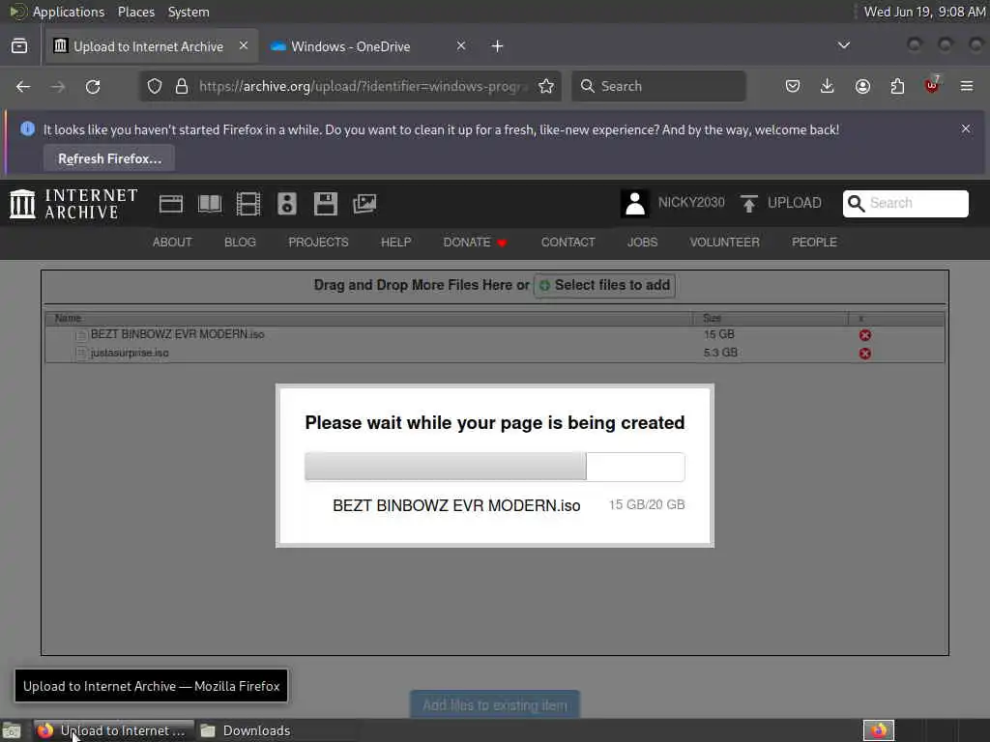Open the Web (Wayback) media icon
Screen dimensions: 990x742
point(170,204)
